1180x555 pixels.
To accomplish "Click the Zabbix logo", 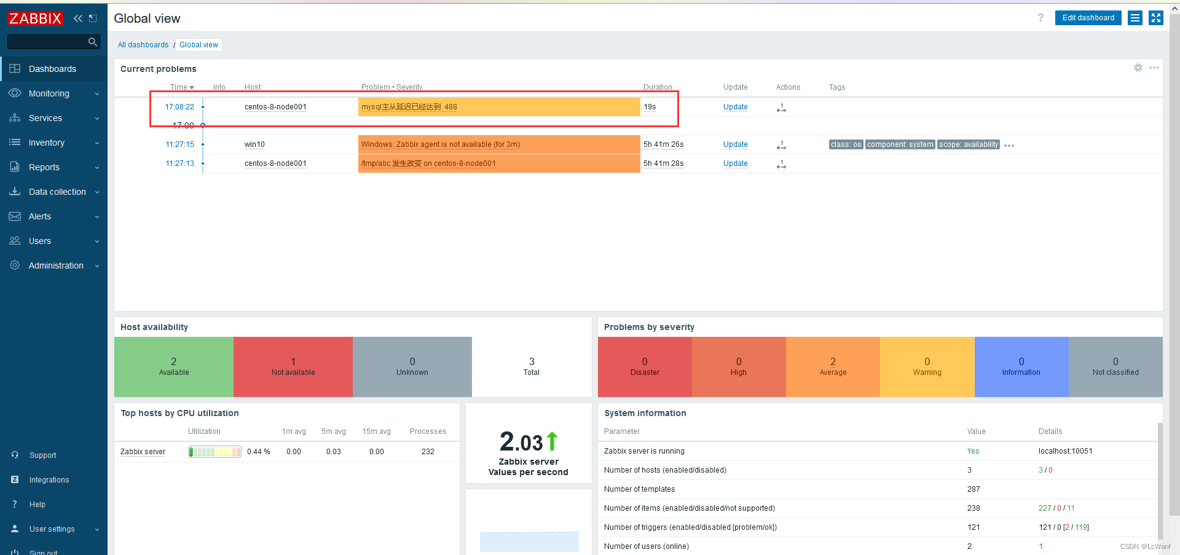I will pyautogui.click(x=35, y=18).
